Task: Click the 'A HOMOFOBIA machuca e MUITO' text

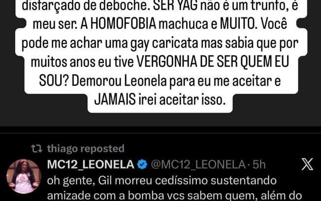Action: [167, 24]
